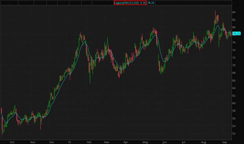
Task: Click the LegacyEMA (CLOSE, 9, 0) study label
Action: pos(130,3)
